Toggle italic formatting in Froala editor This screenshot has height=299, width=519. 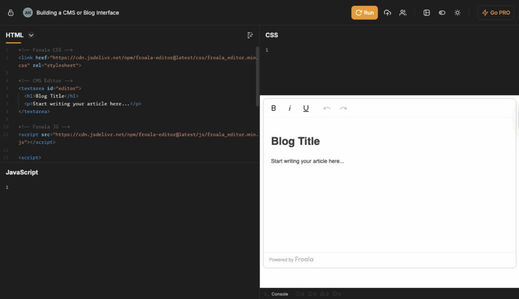(289, 108)
